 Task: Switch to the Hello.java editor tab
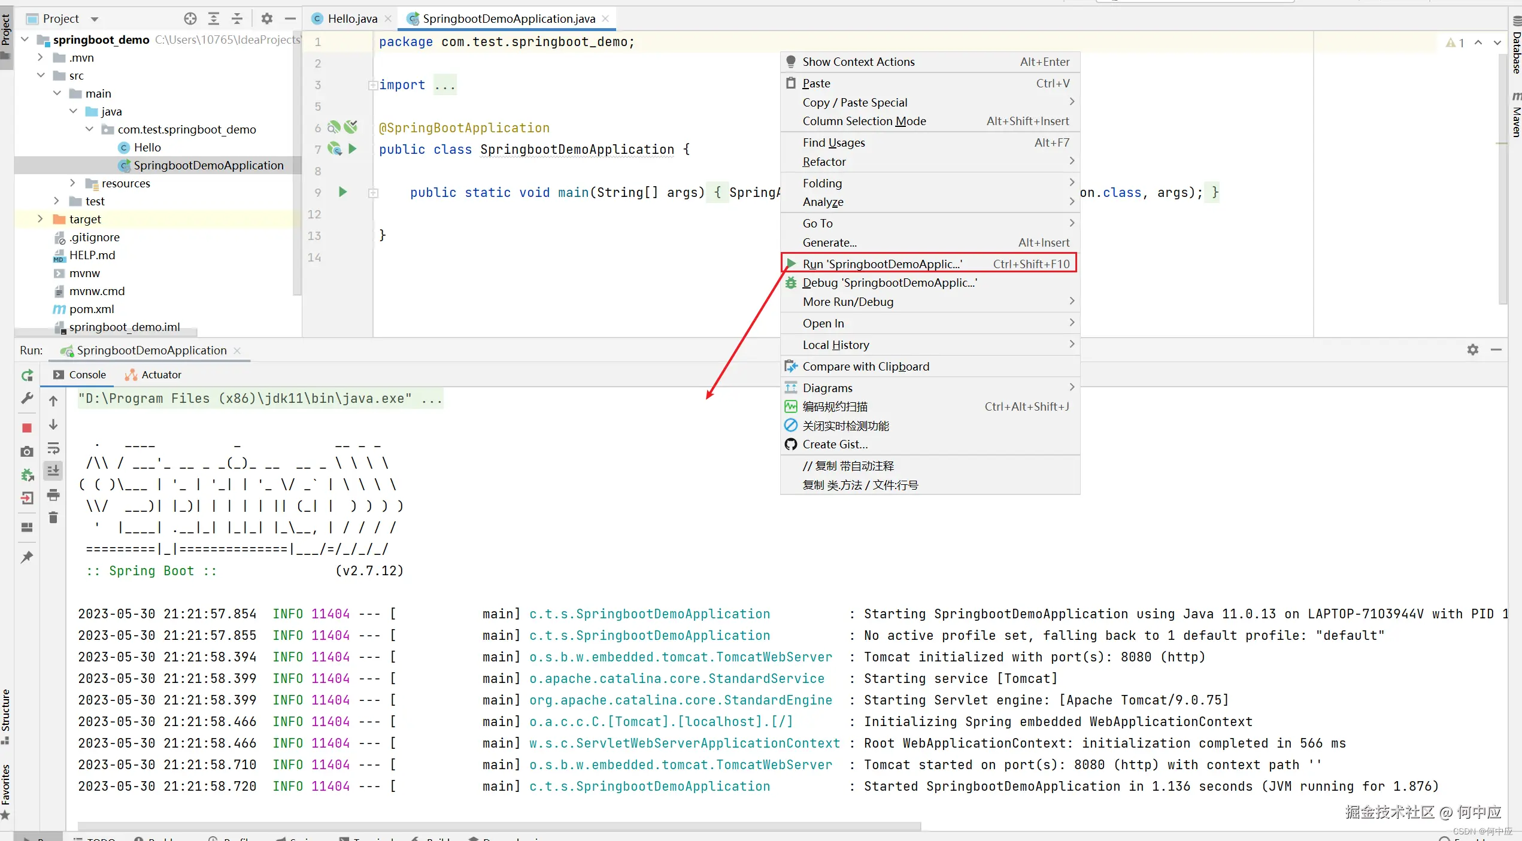click(x=351, y=19)
